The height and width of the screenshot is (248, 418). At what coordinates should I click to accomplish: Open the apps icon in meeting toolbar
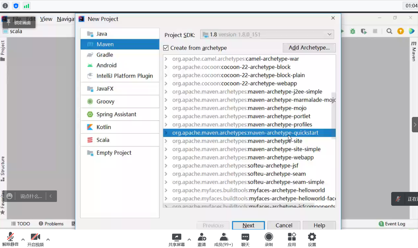[x=292, y=239]
